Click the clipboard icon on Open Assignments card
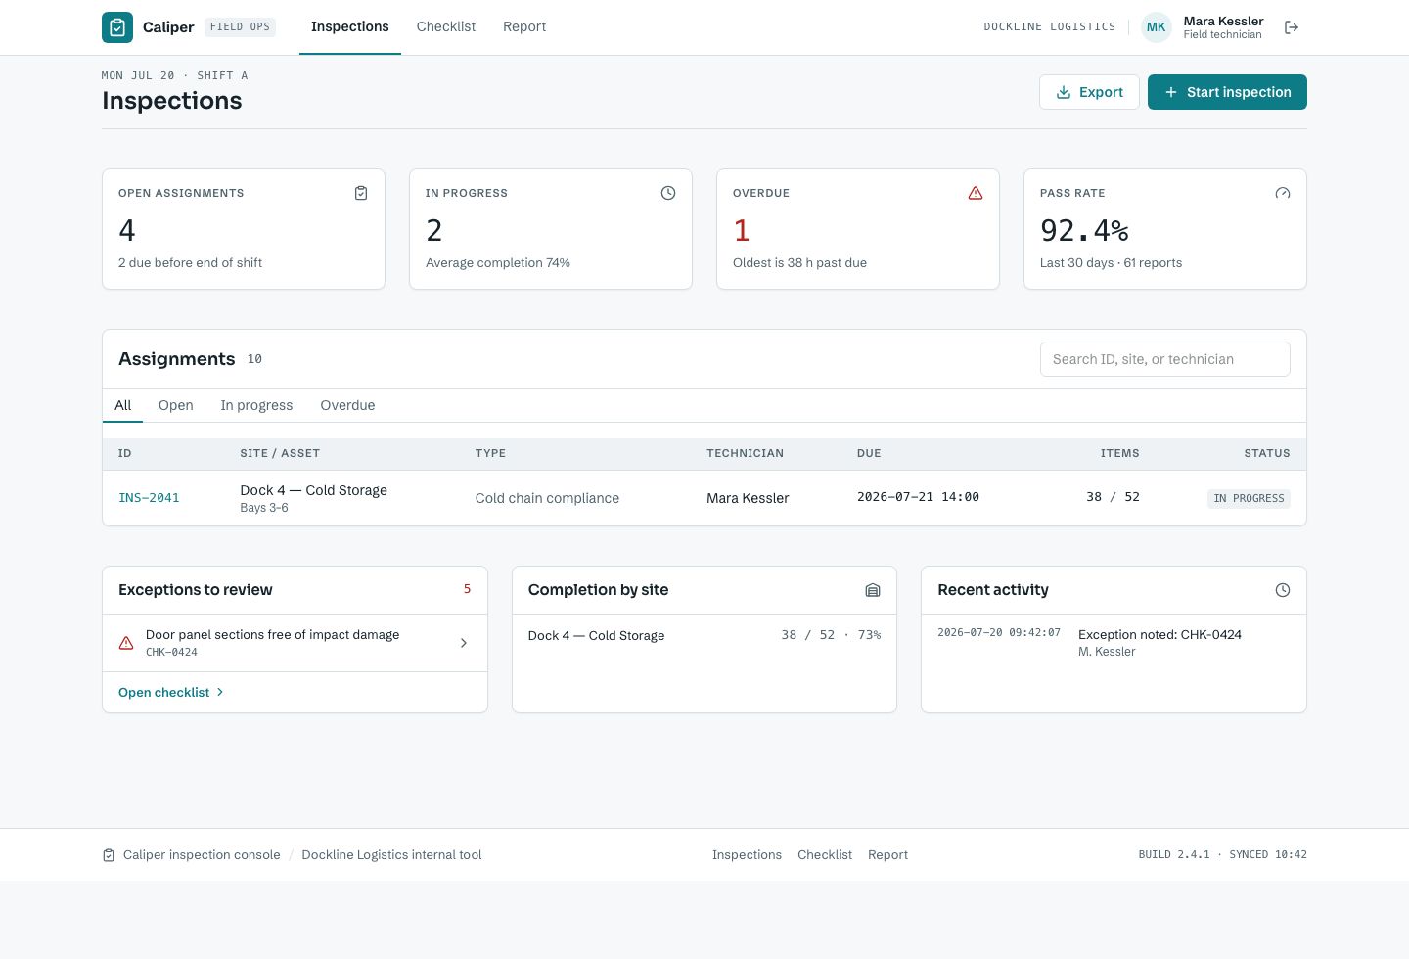 click(x=361, y=193)
